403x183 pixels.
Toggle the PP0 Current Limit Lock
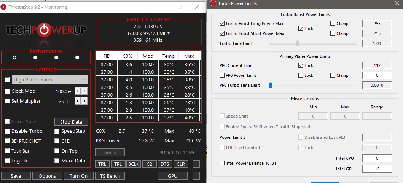pyautogui.click(x=301, y=65)
